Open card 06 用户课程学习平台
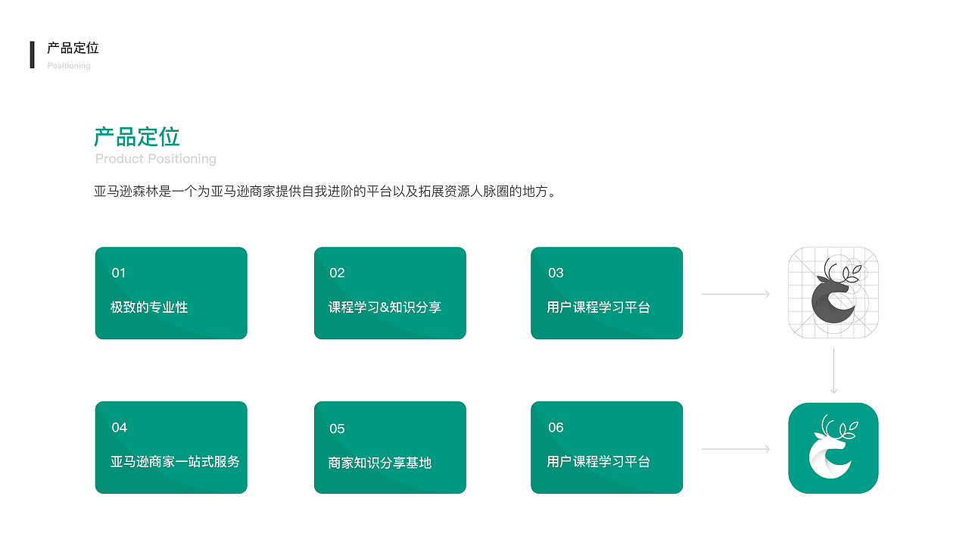The width and height of the screenshot is (969, 549). pyautogui.click(x=606, y=448)
